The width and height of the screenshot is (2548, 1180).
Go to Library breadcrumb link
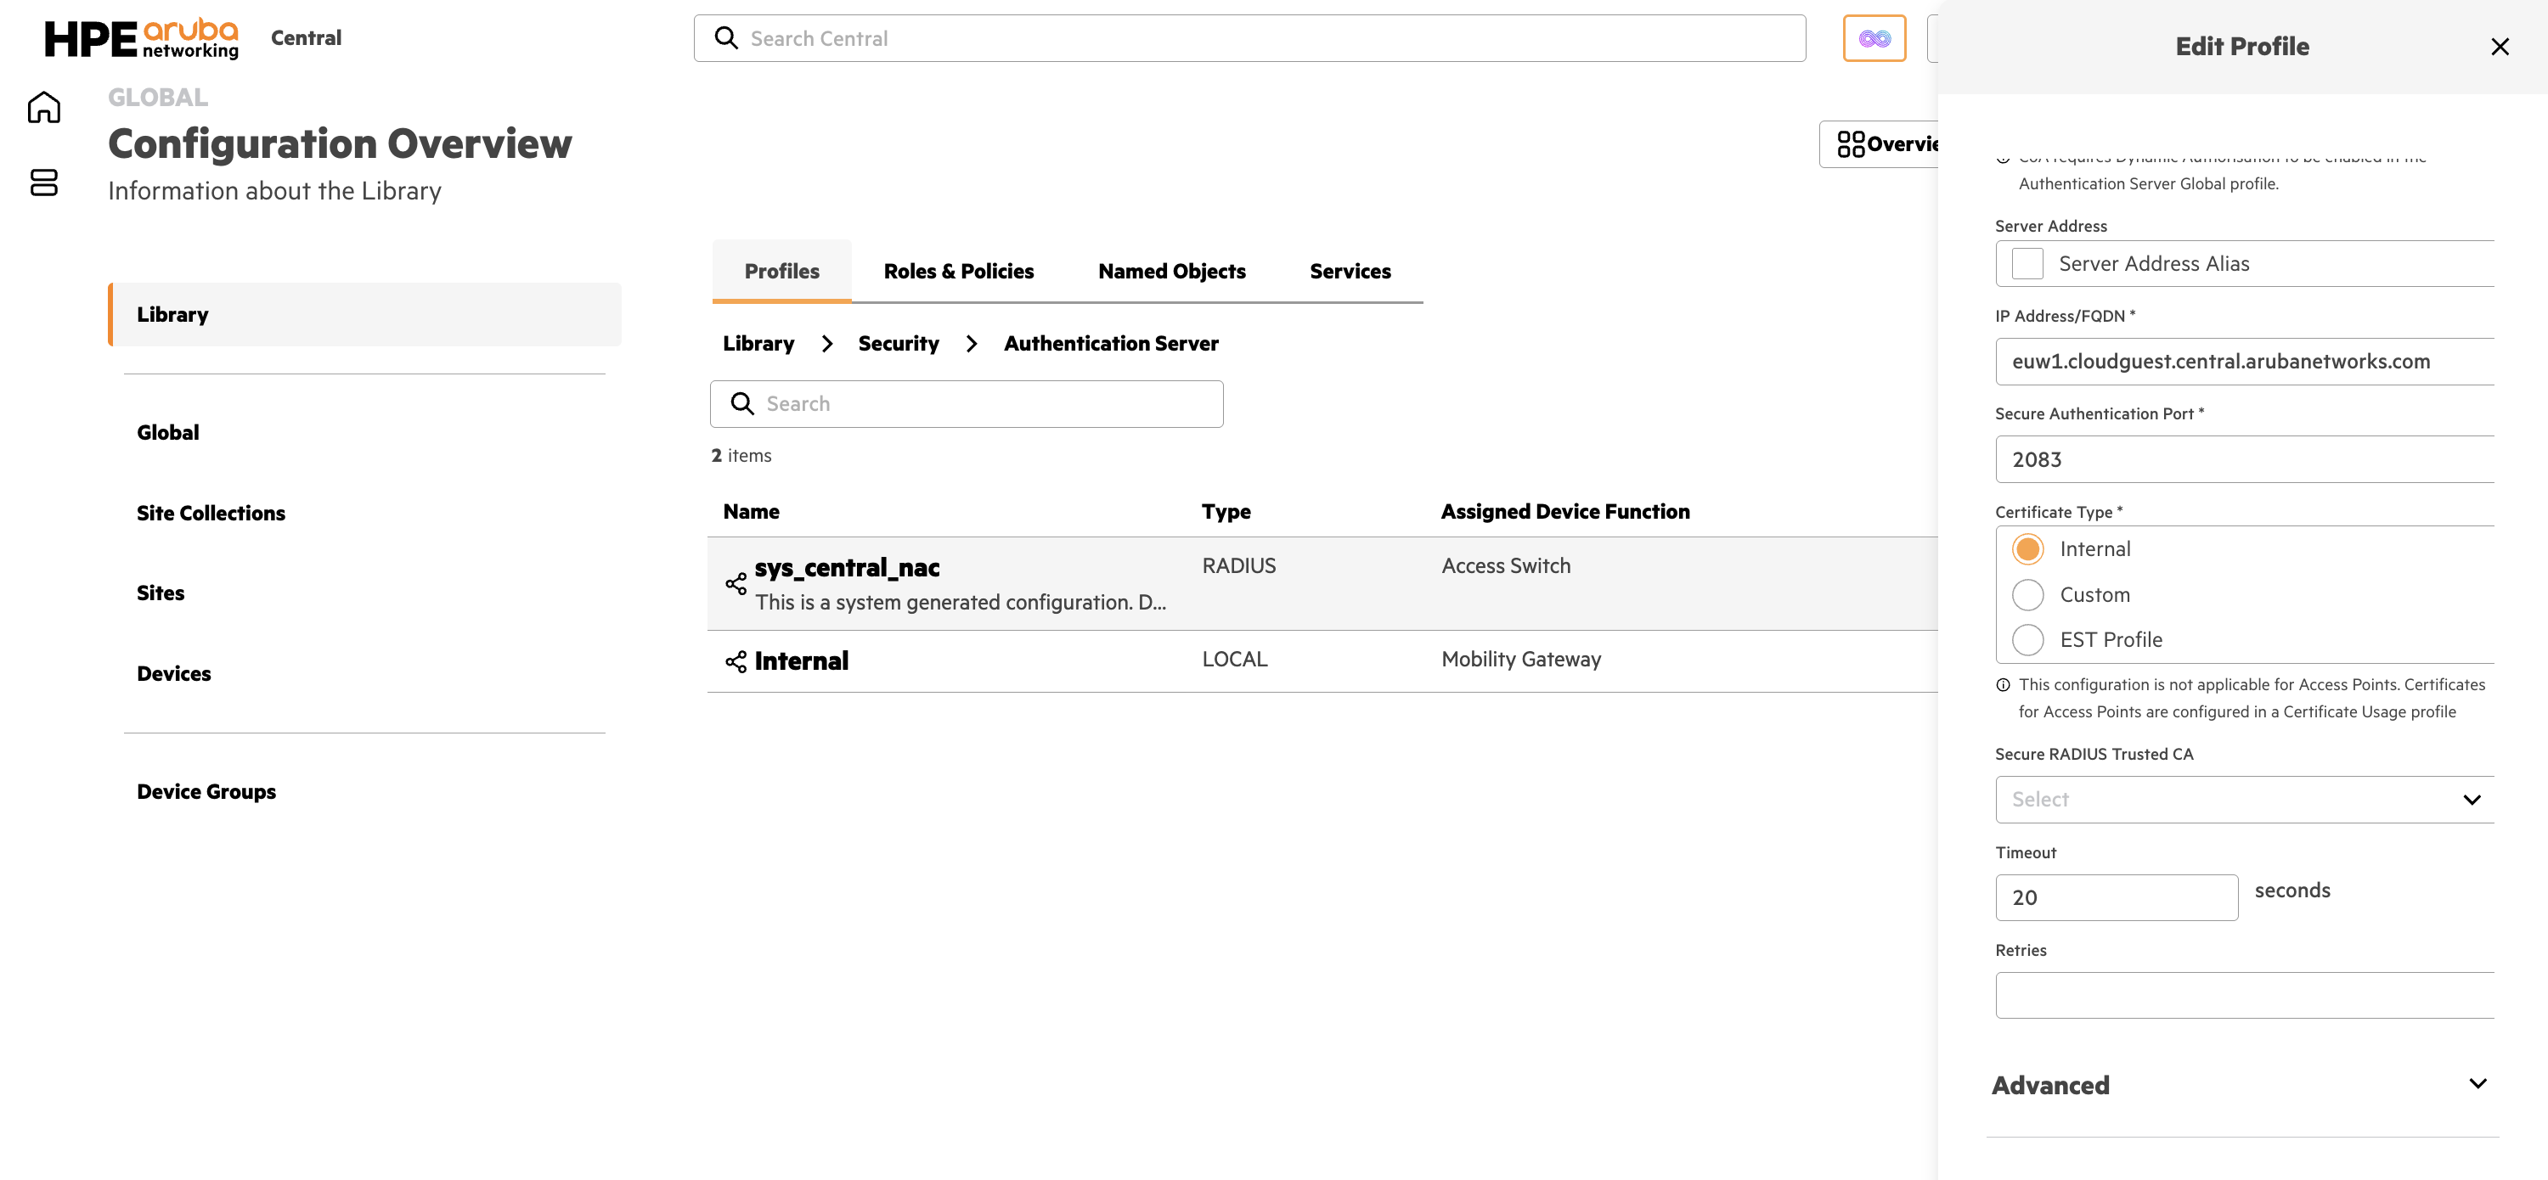click(x=758, y=343)
